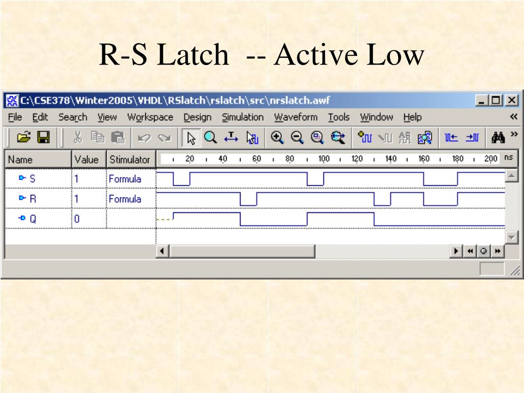Click the Zoom to Fit icon

point(317,137)
